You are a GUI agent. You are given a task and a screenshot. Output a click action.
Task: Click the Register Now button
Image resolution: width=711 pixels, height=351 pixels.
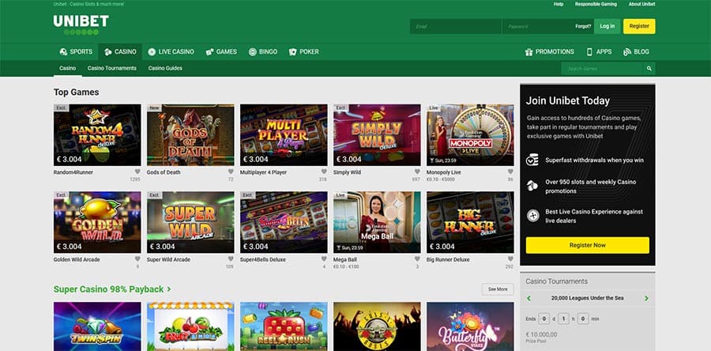587,245
